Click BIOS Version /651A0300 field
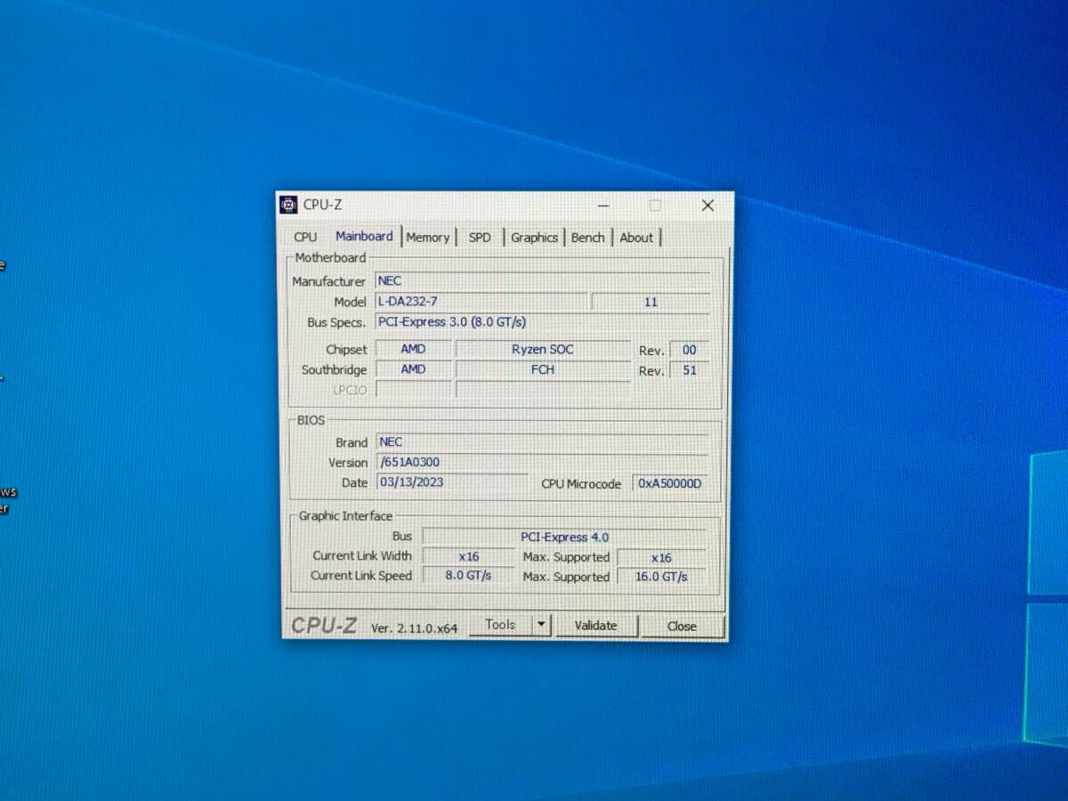Screen dimensions: 1068x801 [542, 463]
